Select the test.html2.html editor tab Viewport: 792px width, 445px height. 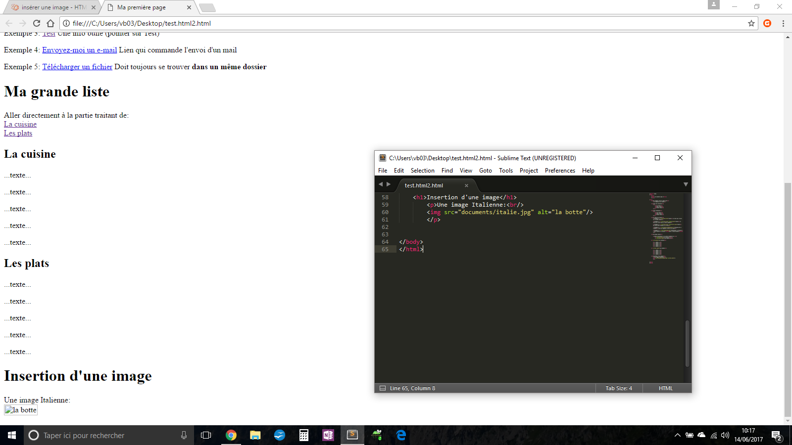[x=423, y=185]
